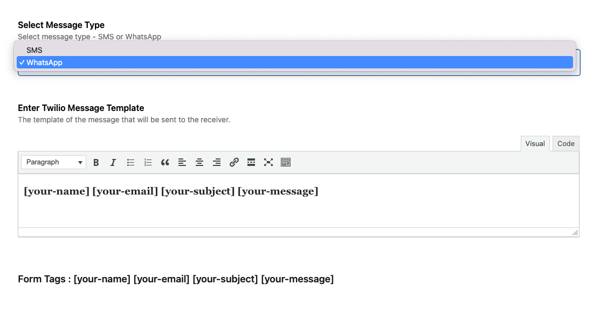Click the 'Select Message Type' heading
The image size is (600, 333).
click(61, 25)
